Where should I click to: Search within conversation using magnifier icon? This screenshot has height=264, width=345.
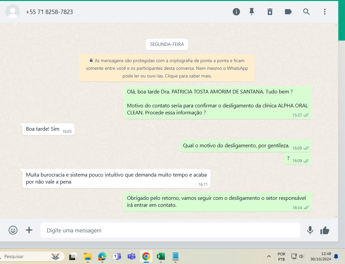306,12
